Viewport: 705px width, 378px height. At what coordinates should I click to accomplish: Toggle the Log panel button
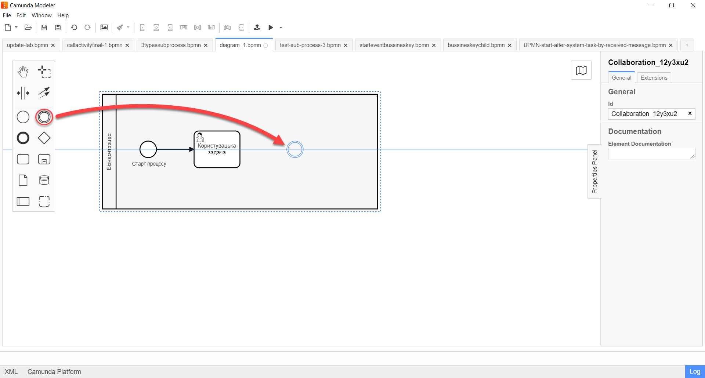(695, 371)
